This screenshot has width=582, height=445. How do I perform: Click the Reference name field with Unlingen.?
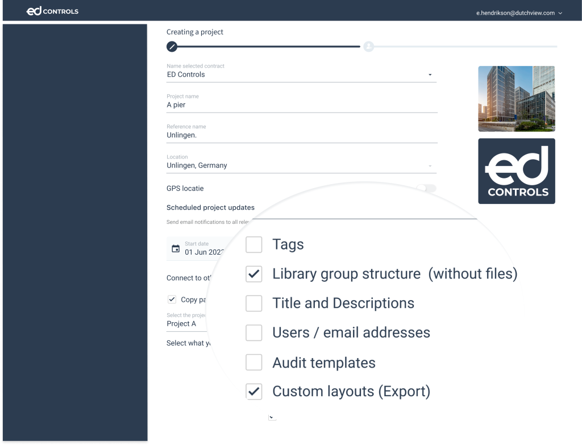[x=301, y=135]
